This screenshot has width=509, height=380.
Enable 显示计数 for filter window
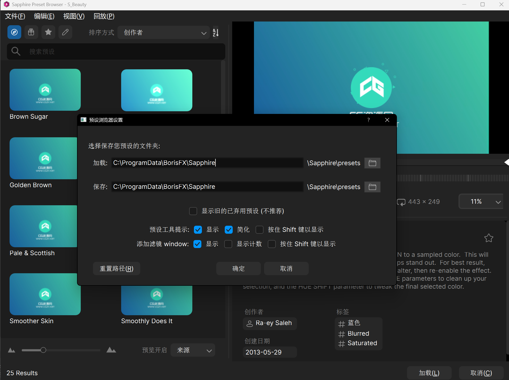[228, 244]
